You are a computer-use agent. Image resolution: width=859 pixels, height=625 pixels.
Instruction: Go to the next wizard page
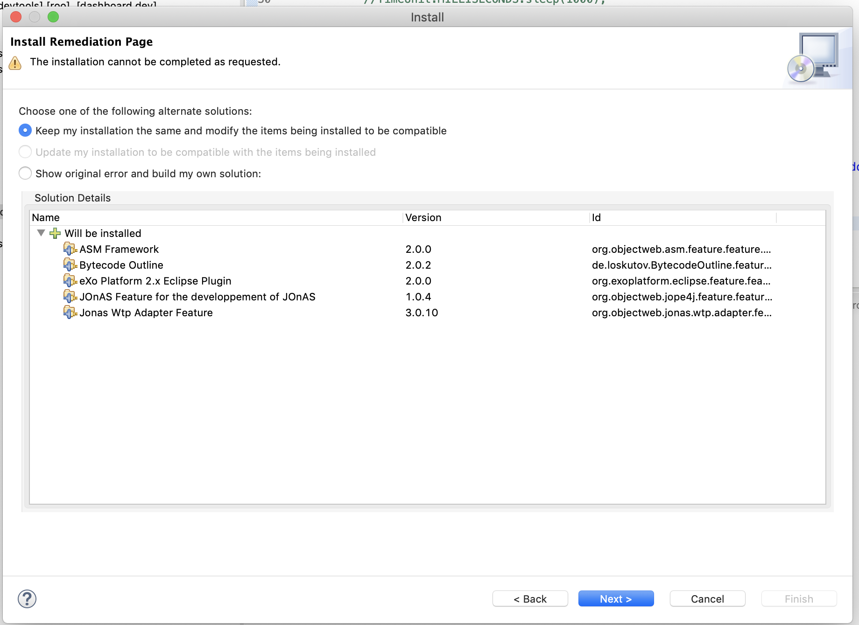[x=616, y=599]
